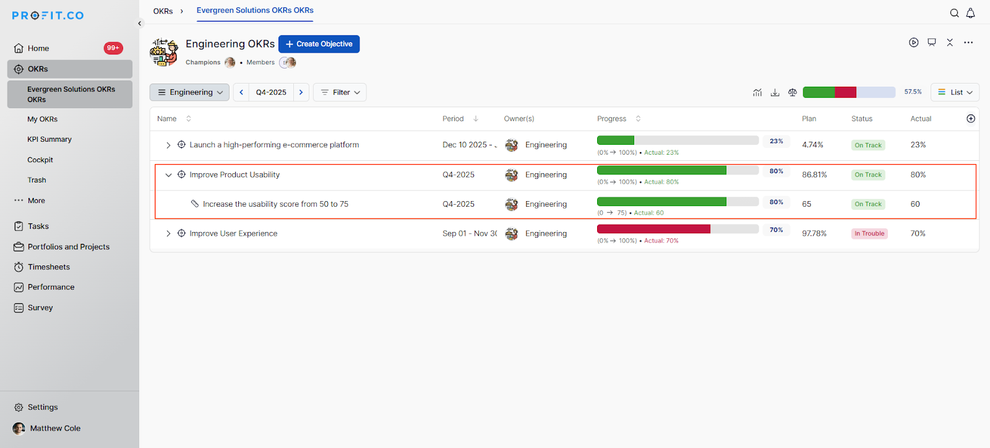Expand the Improve User Experience objective

(168, 234)
